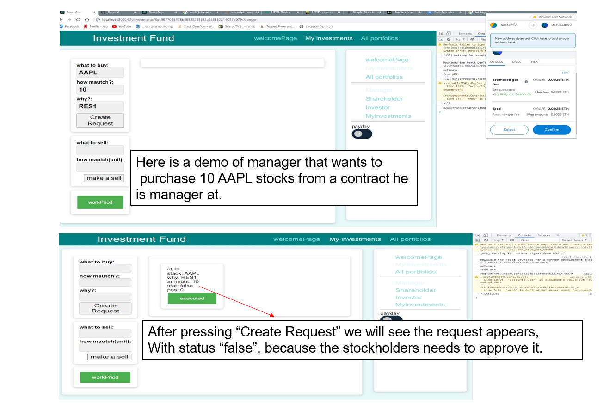Click Create Request in the top screenshot
This screenshot has width=610, height=403.
100,121
